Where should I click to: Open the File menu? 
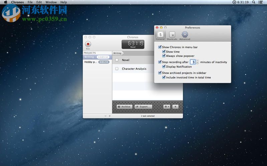(30, 2)
